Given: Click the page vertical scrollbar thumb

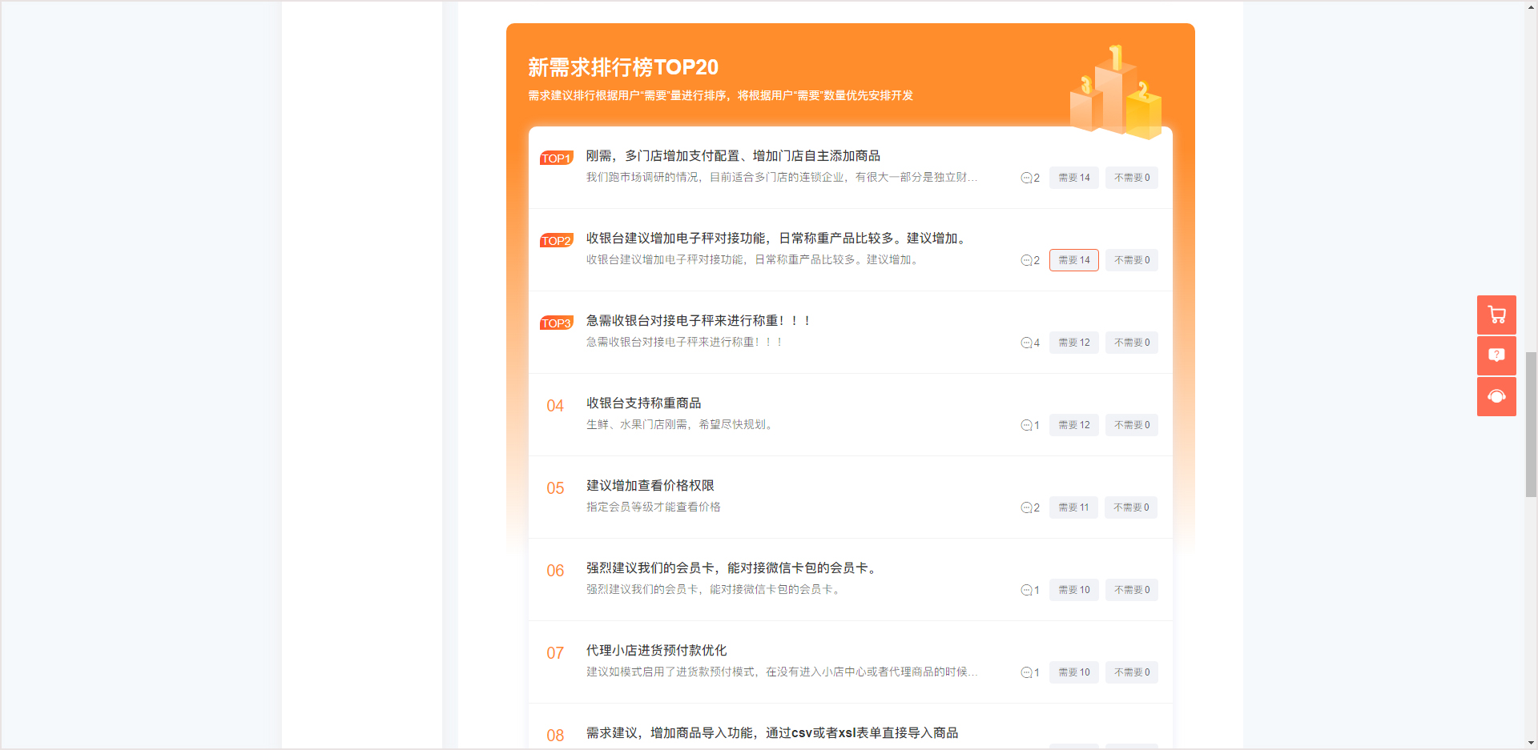Looking at the screenshot, I should coord(1531,424).
